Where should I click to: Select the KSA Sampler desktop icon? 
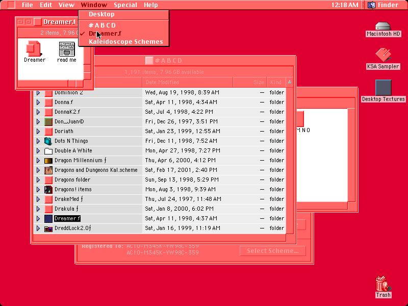point(383,55)
